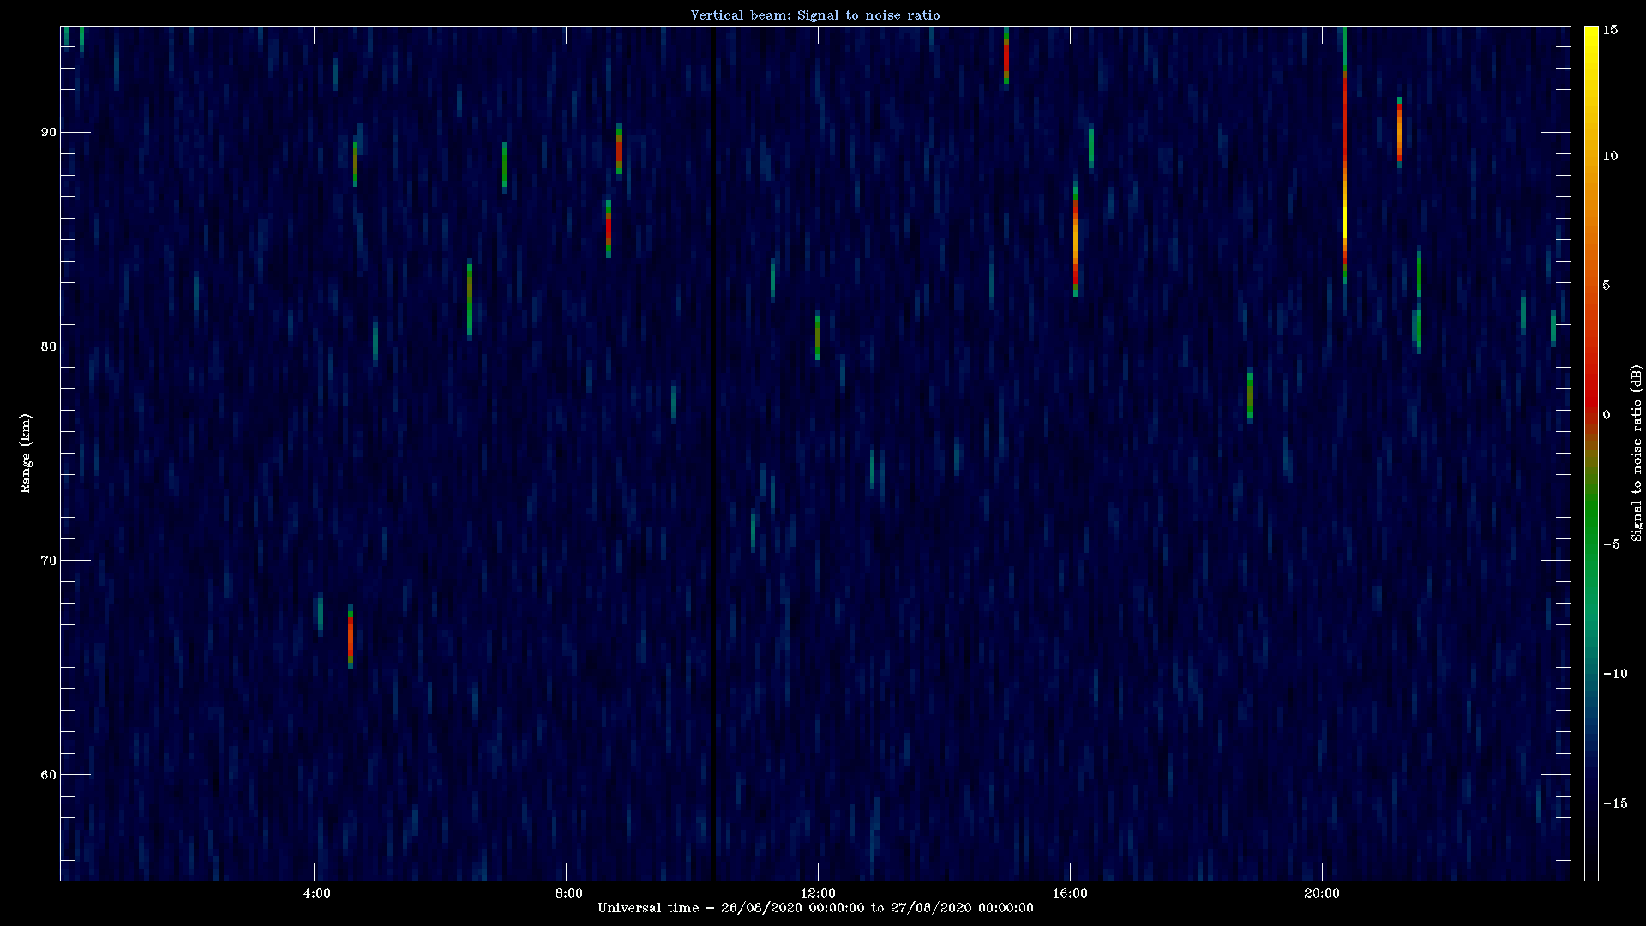Click the 90 km range tick label

click(x=49, y=132)
